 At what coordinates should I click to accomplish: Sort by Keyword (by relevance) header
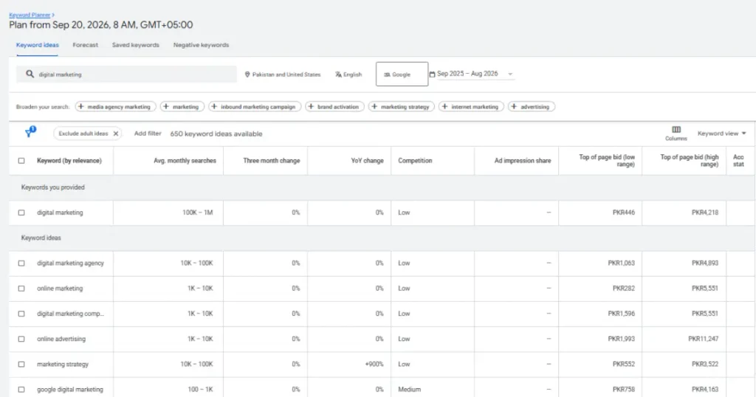click(69, 160)
